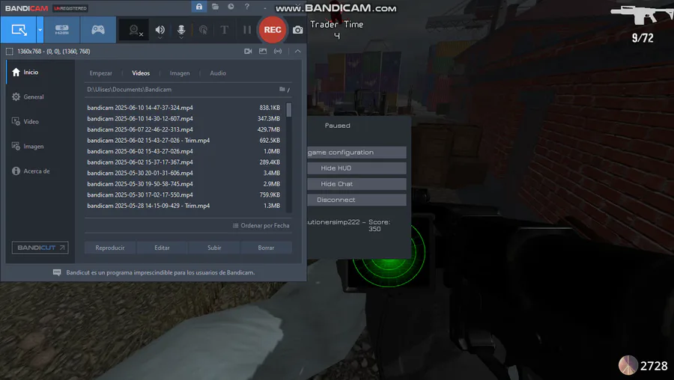The image size is (674, 380).
Task: Click the folder icon beside output path
Action: 282,89
